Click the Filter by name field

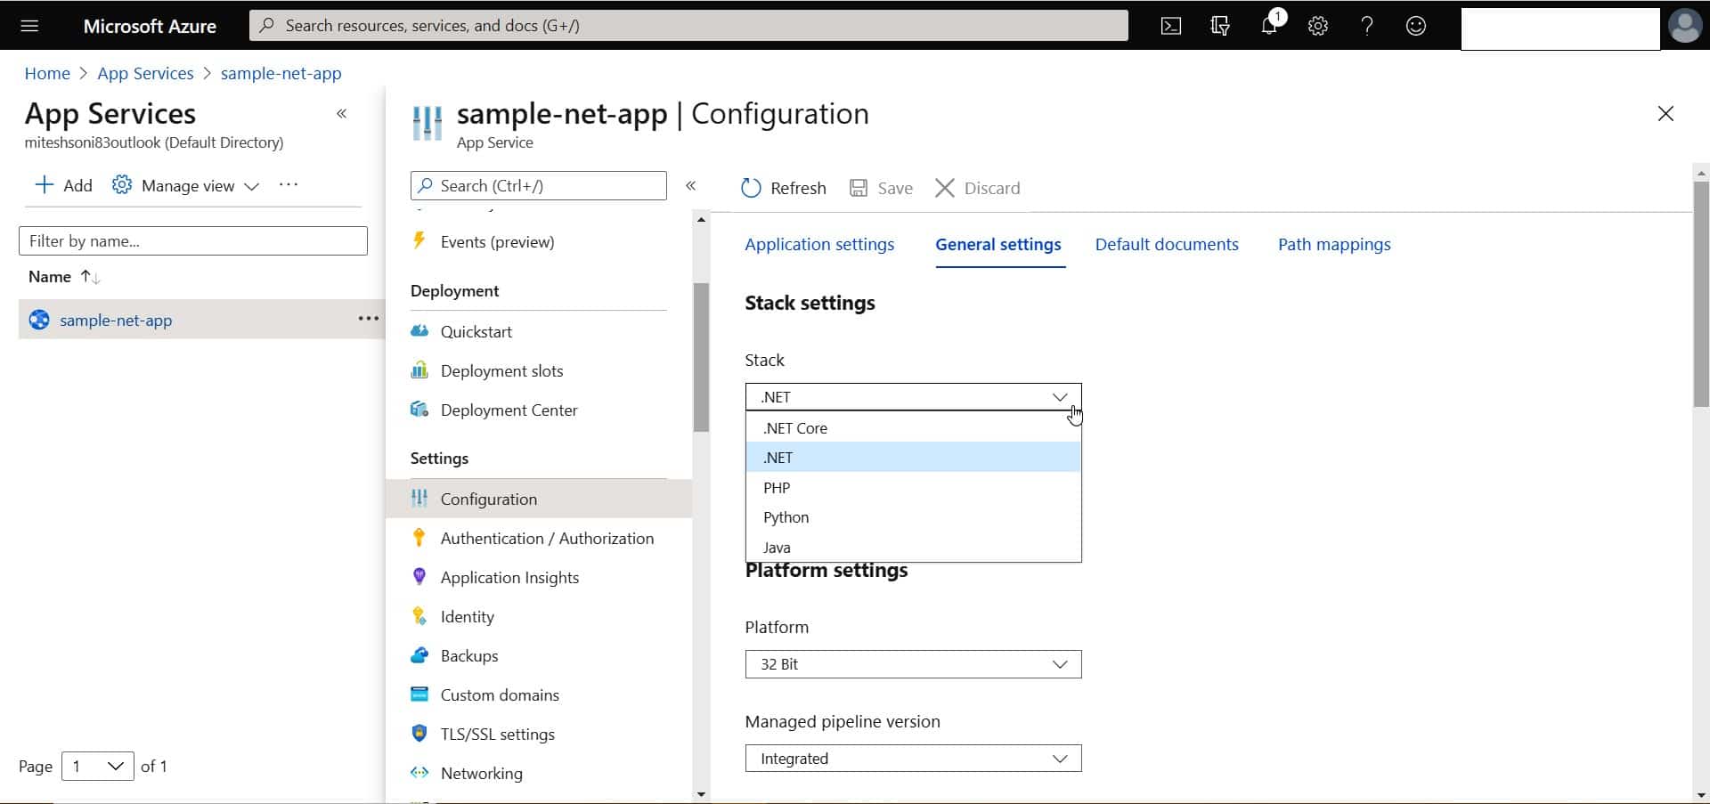tap(193, 241)
